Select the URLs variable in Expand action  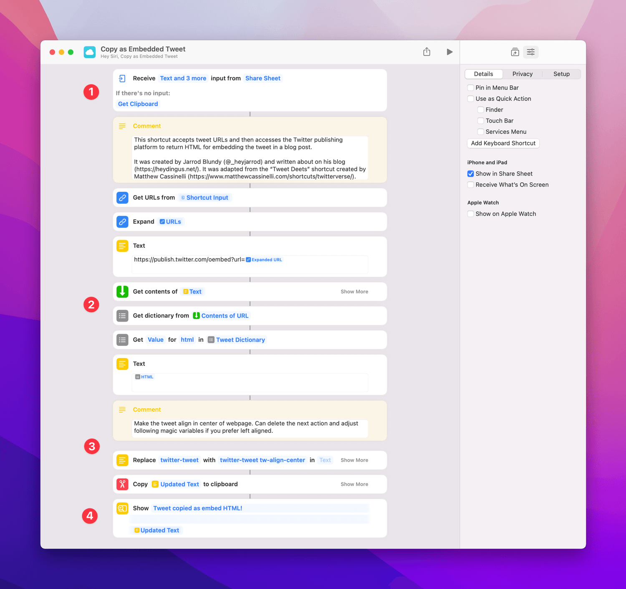point(170,222)
